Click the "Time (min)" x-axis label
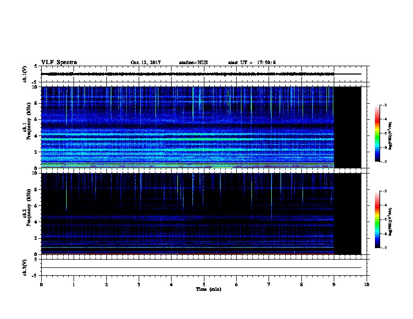Image resolution: width=413 pixels, height=319 pixels. tap(209, 289)
